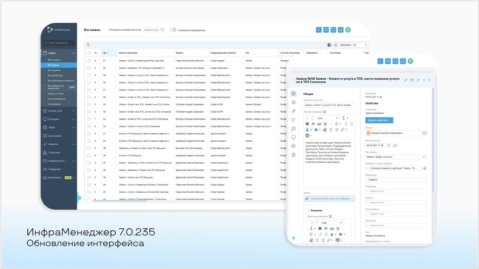The image size is (479, 269).
Task: Tick the checkbox for request row 52
Action: [89, 126]
